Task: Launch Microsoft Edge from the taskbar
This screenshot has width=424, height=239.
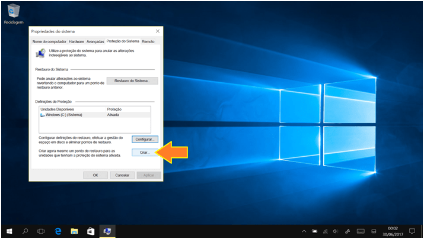Action: [58, 231]
